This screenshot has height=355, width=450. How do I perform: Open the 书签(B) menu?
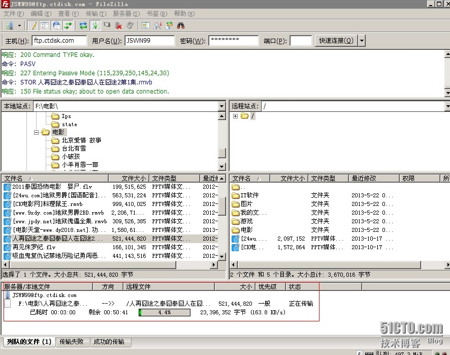tap(157, 14)
